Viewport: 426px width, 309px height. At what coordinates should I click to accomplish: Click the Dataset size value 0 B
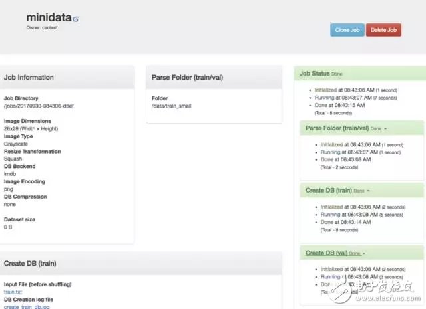click(x=8, y=227)
